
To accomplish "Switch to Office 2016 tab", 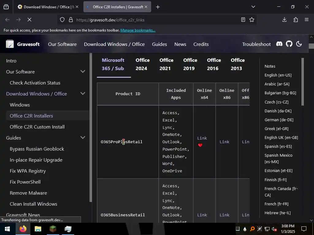I will pos(214,64).
